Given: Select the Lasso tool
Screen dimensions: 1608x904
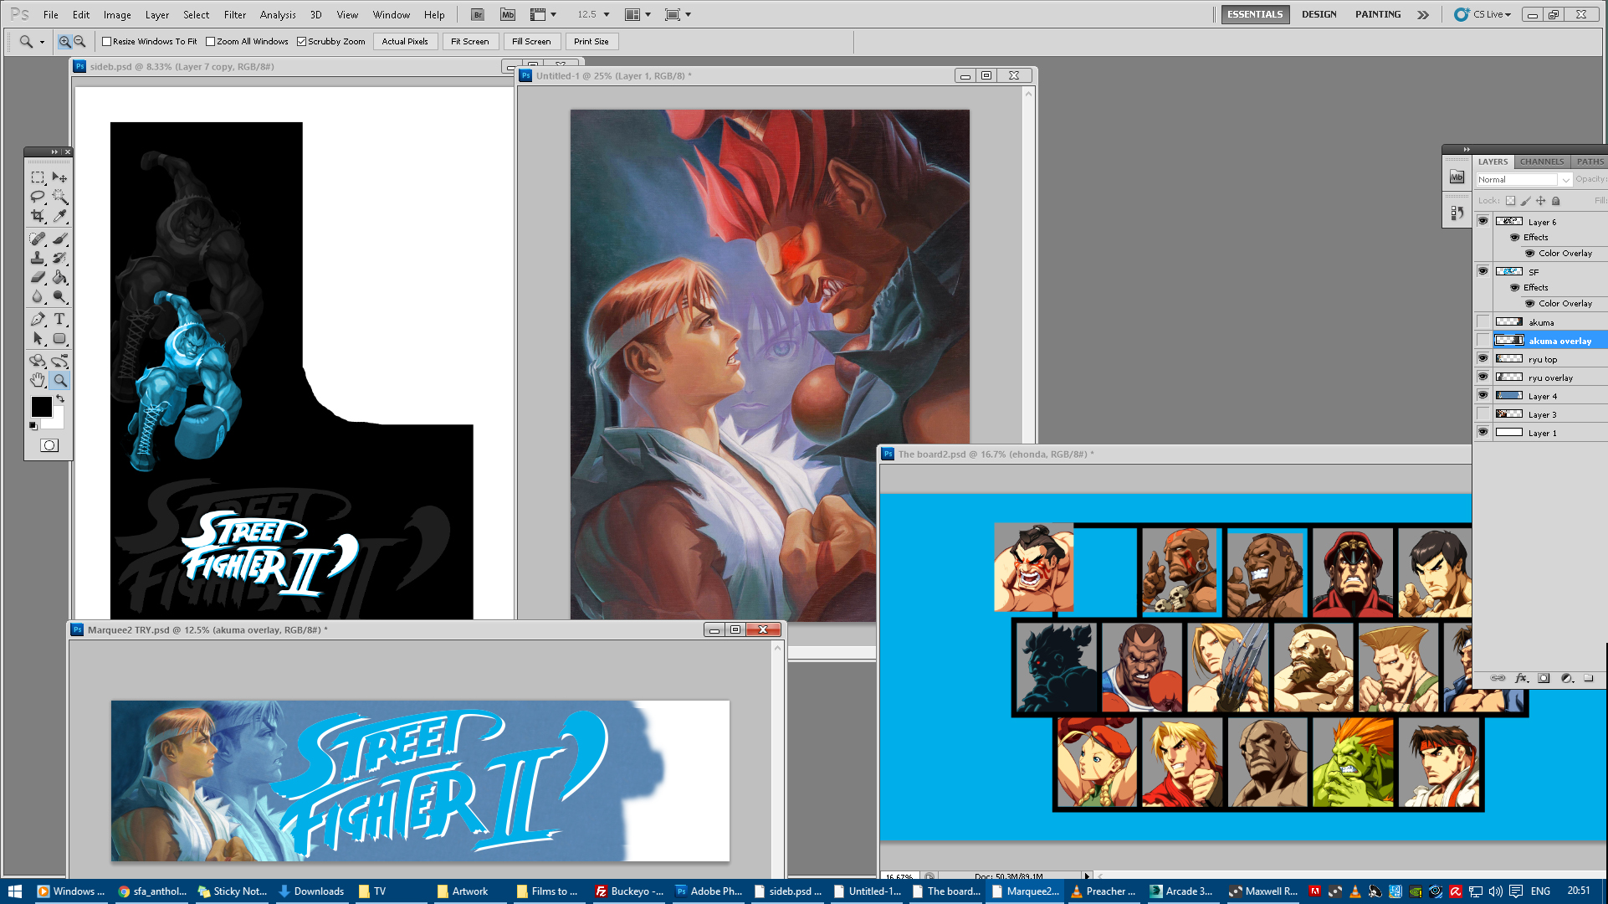Looking at the screenshot, I should pyautogui.click(x=38, y=197).
